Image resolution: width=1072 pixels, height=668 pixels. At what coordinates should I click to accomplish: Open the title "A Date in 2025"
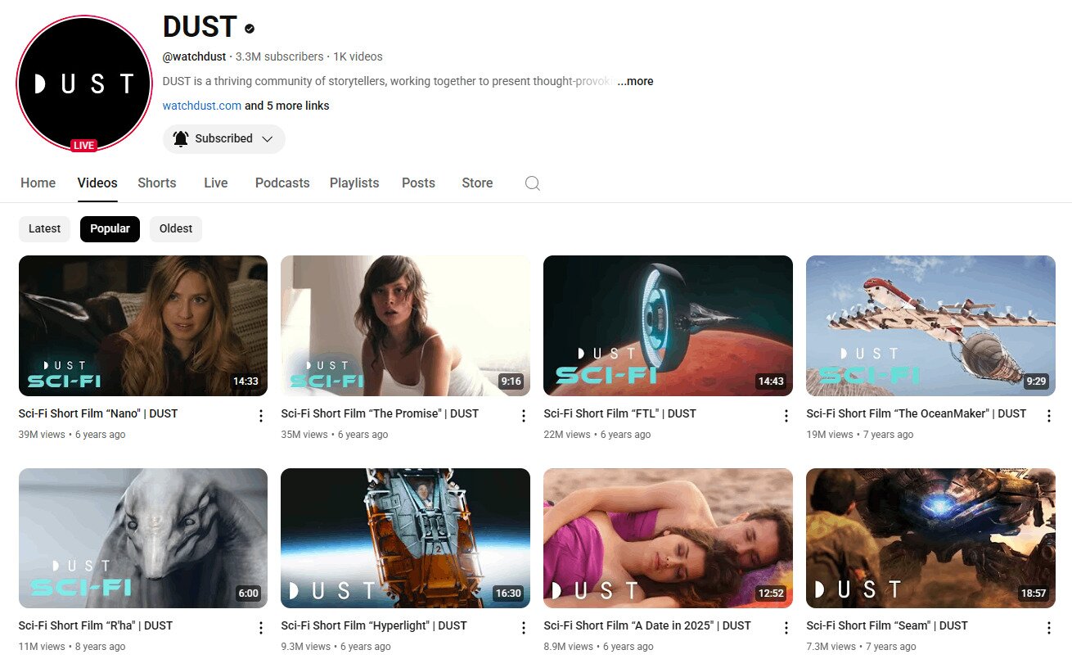tap(647, 625)
